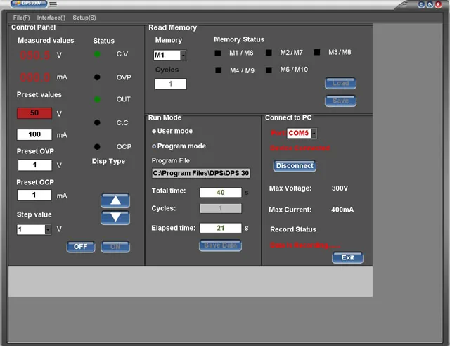The width and height of the screenshot is (450, 346).
Task: Click the M1 / M6 memory status indicator
Action: coord(218,53)
